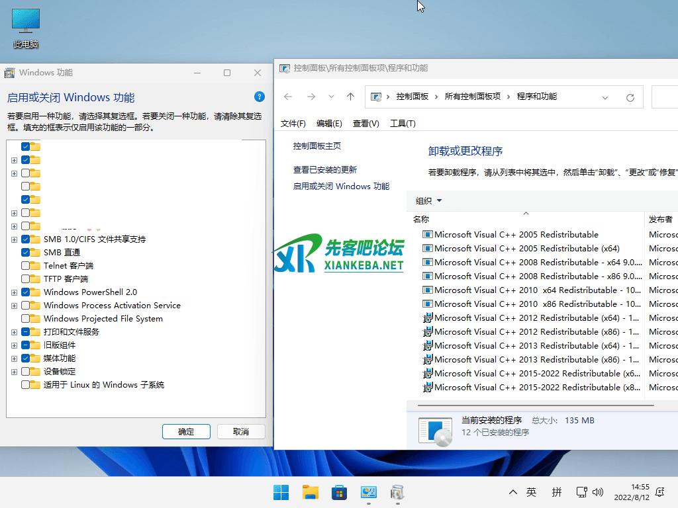This screenshot has height=508, width=678.
Task: Click the Back arrow in Control Panel
Action: (288, 97)
